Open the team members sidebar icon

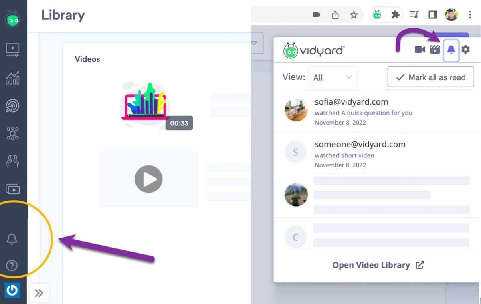13,161
